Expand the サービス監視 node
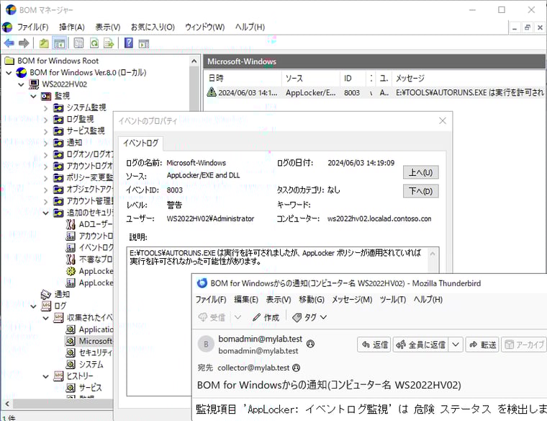The image size is (547, 421). click(x=45, y=131)
